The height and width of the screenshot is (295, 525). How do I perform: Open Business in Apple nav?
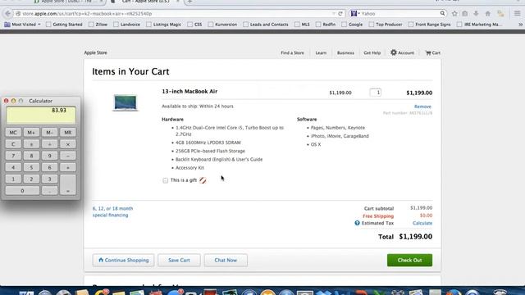click(345, 52)
